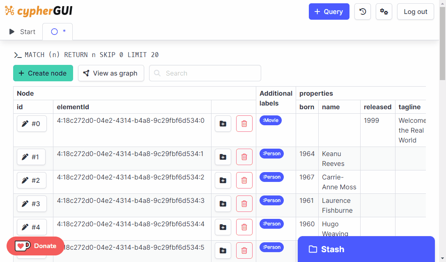
Task: Edit node #0 using the pencil icon
Action: [32, 124]
